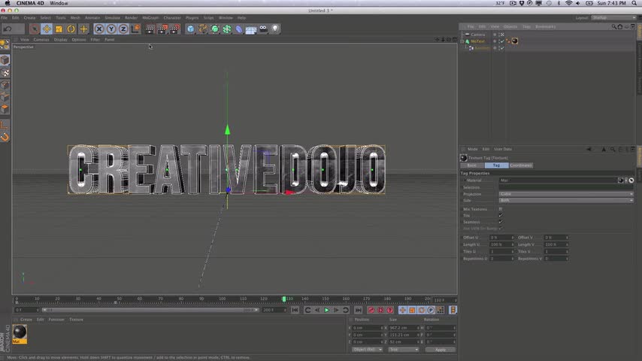The image size is (642, 361).
Task: Click the Apply button
Action: (440, 350)
